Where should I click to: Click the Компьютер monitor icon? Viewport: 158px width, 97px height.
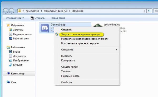click(x=8, y=74)
